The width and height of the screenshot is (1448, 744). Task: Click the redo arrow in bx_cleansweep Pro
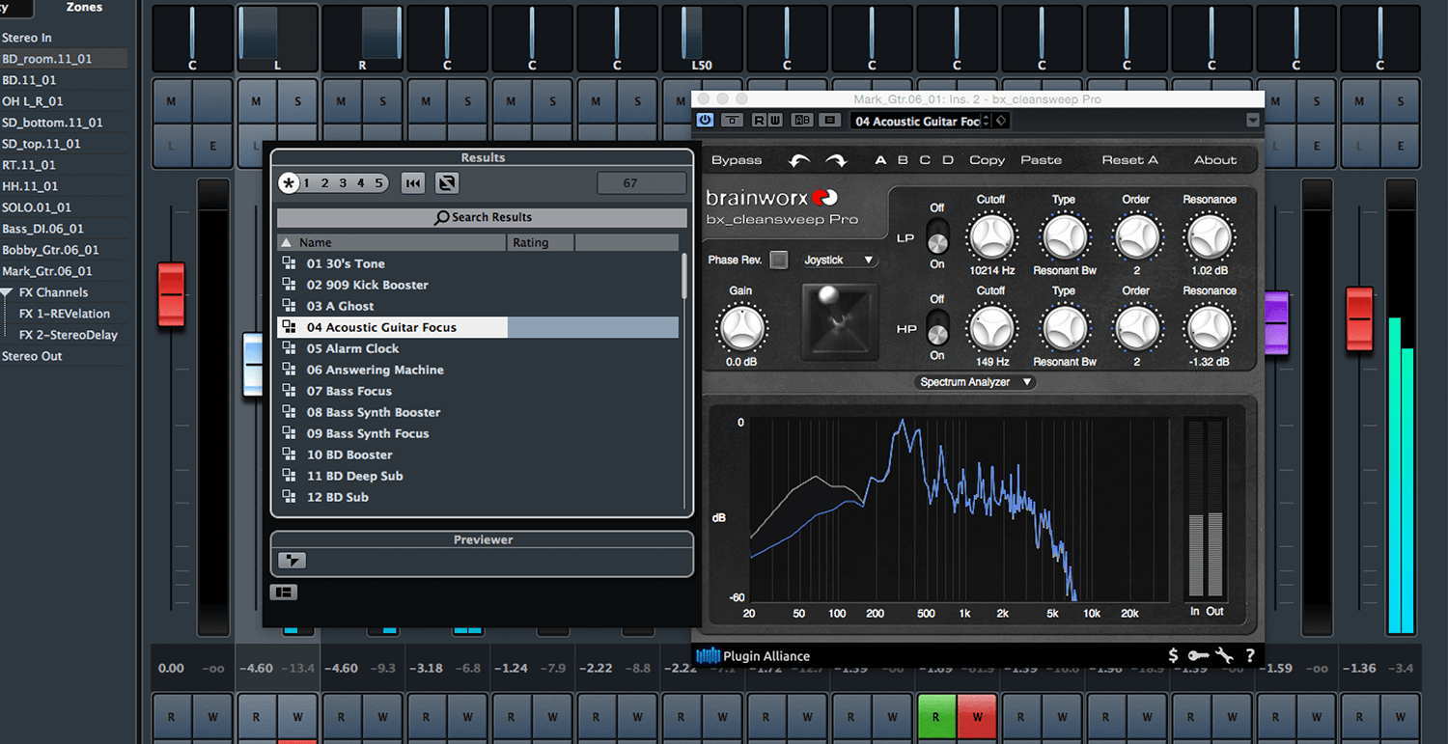click(x=836, y=160)
